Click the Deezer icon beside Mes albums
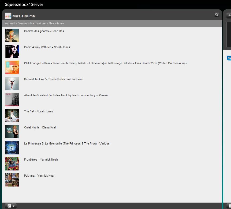This screenshot has width=231, height=209. pyautogui.click(x=8, y=16)
